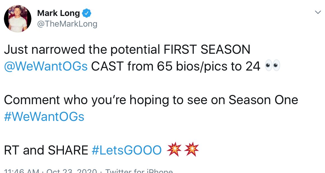This screenshot has height=173, width=325.
Task: Click the 'FIRST SEASON' words
Action: point(207,50)
